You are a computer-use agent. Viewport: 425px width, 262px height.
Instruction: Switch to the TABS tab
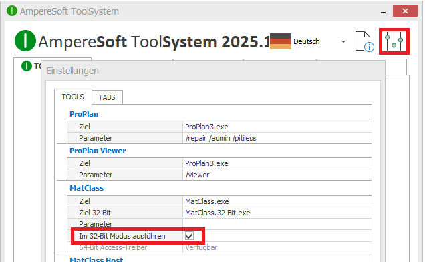pos(107,97)
